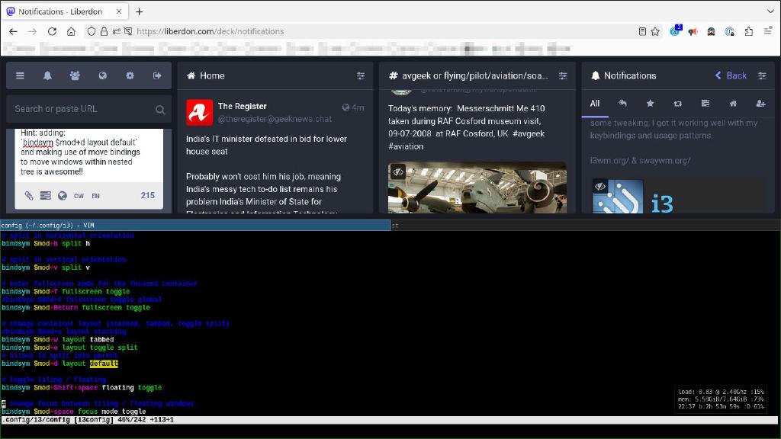781x439 pixels.
Task: Add a poll with the poll icon in compose
Action: click(x=44, y=196)
